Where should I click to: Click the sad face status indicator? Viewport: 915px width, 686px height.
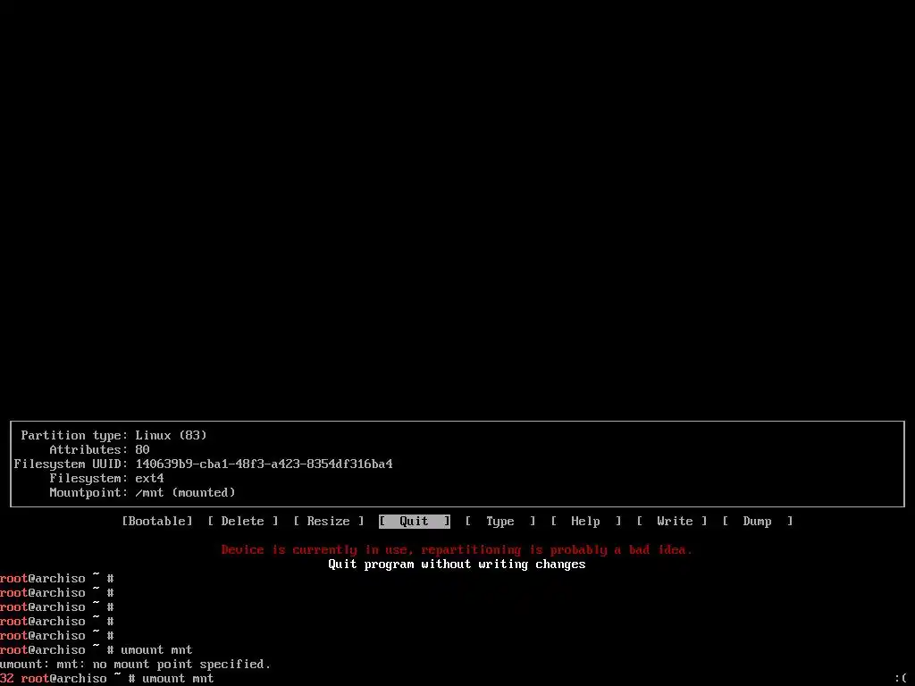click(901, 679)
